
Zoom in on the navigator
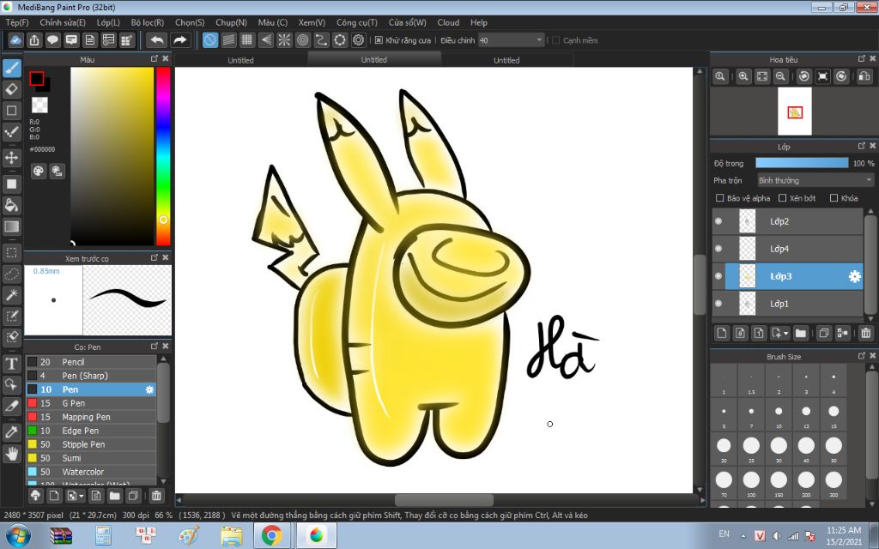pos(743,76)
